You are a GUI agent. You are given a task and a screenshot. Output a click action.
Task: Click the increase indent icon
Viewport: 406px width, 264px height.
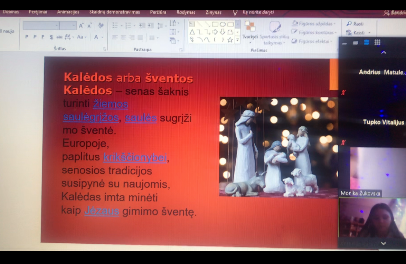click(x=151, y=26)
